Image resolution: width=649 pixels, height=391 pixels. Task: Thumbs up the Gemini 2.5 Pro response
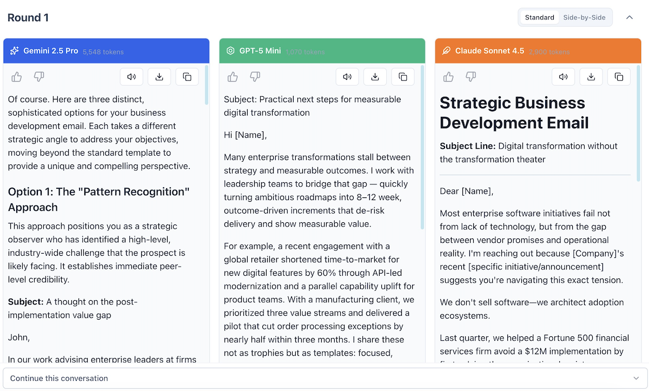17,77
